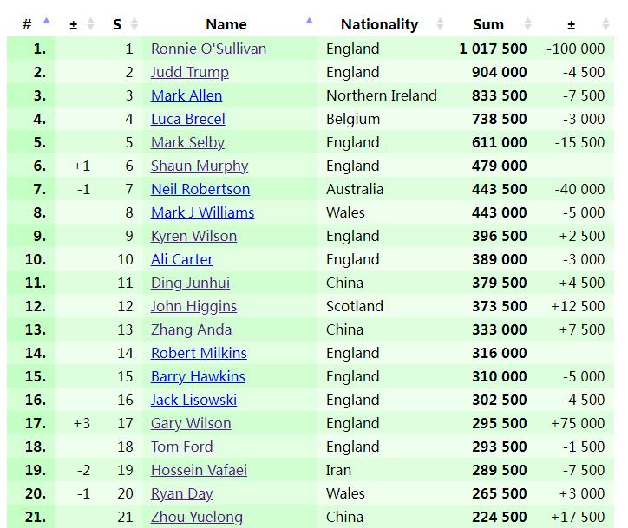Open Neil Robertson link
Viewport: 628px width, 528px height.
click(x=200, y=189)
